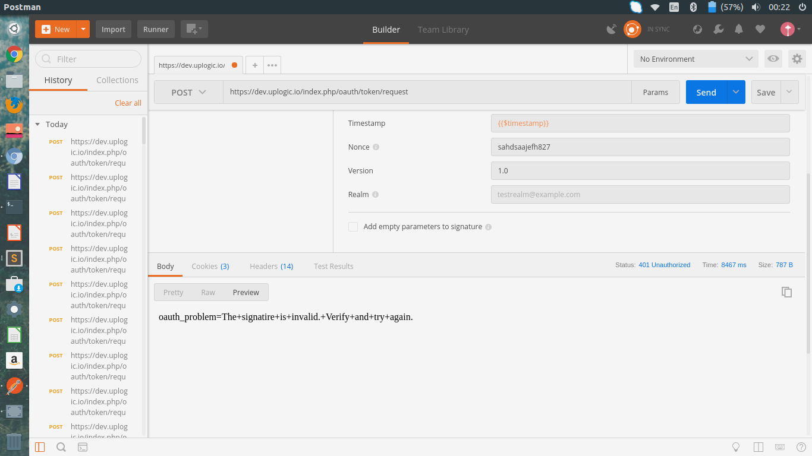Open the notifications bell
812x456 pixels.
click(739, 29)
